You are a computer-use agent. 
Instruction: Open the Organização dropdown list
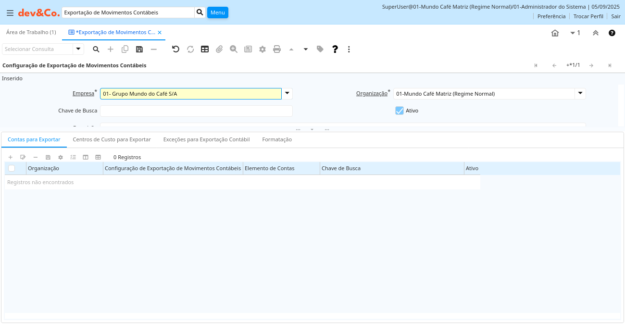[580, 94]
